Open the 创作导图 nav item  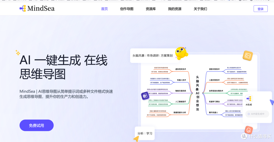pyautogui.click(x=127, y=9)
